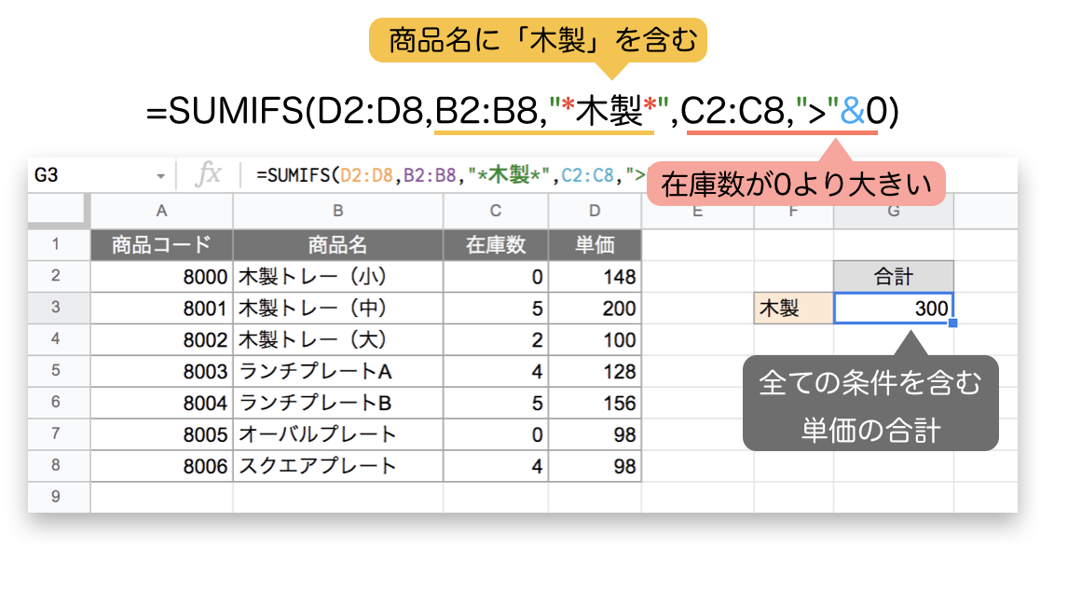Select stock count cell in オーバルプレート row
Screen dimensions: 1068x604
click(x=496, y=434)
